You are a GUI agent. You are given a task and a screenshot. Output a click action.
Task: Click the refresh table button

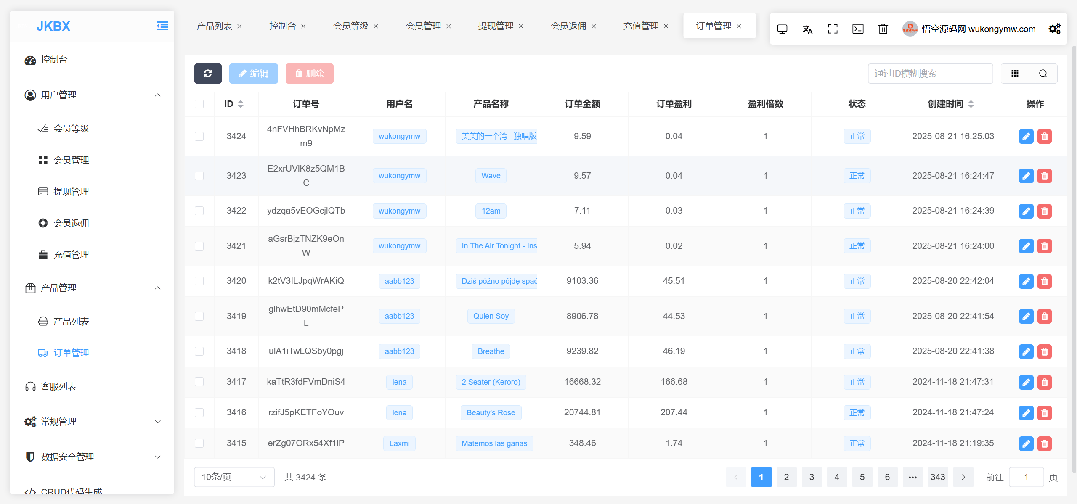tap(208, 74)
